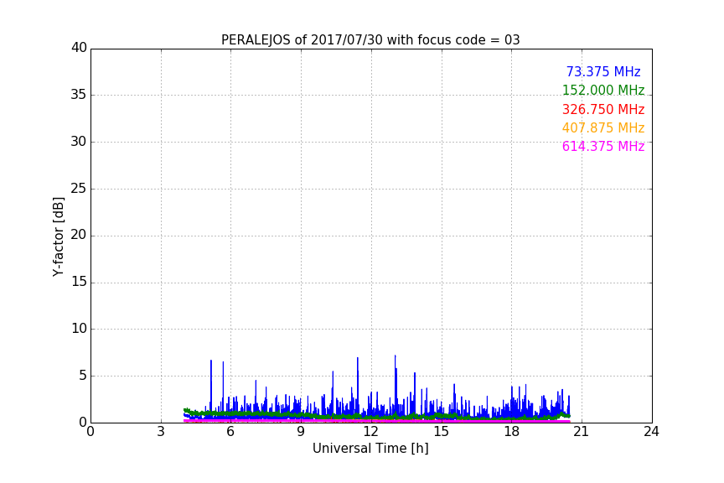Screen dimensions: 724x483
Task: Click the y-axis tick label 30
Action: pos(79,142)
